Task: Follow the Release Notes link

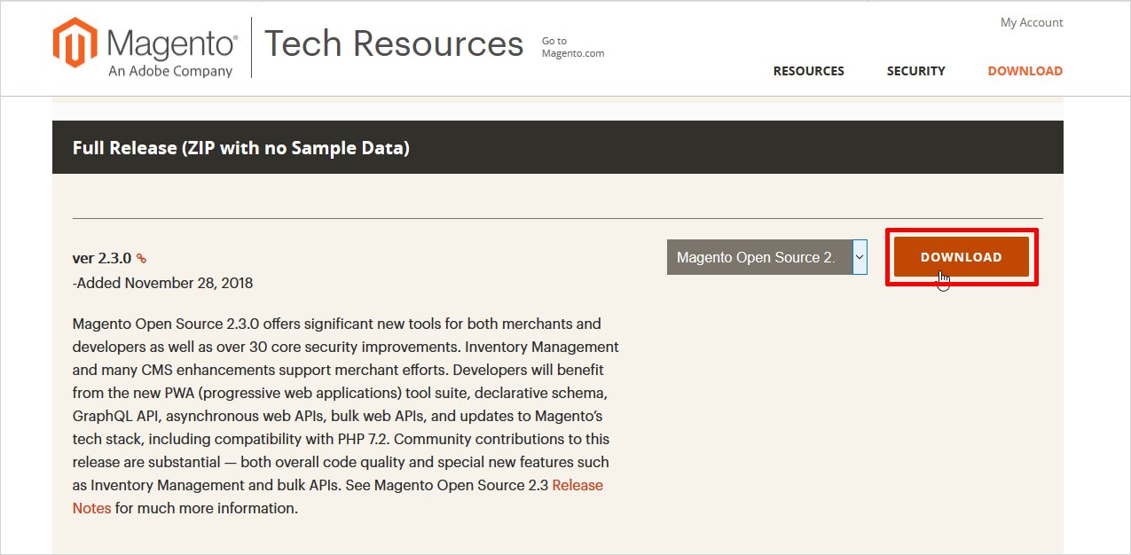Action: (577, 485)
